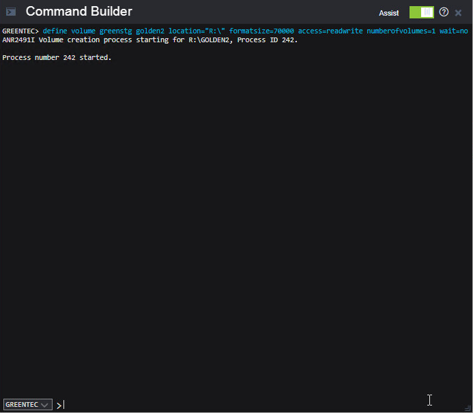Image resolution: width=473 pixels, height=413 pixels.
Task: Click the prompt arrow before the input
Action: click(x=59, y=405)
